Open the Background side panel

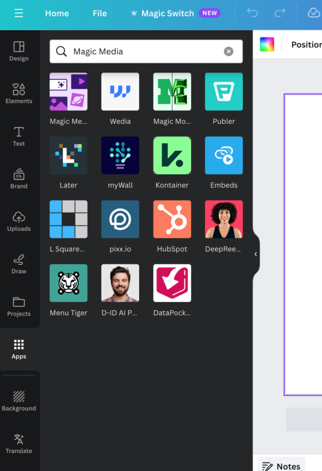[x=19, y=401]
